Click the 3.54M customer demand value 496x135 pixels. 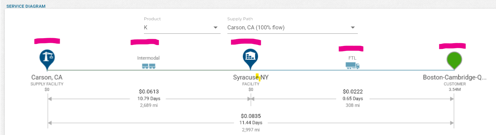coord(454,89)
